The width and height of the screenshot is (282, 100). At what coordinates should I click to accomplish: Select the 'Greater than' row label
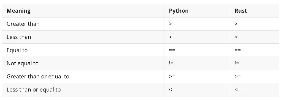(23, 24)
